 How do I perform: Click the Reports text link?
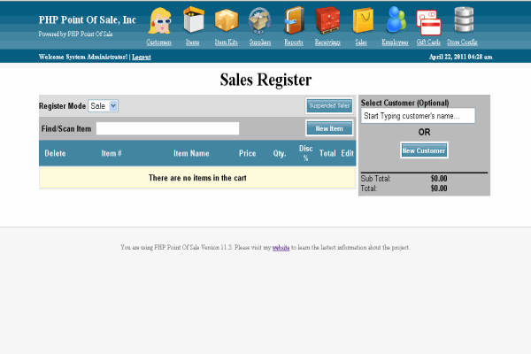[294, 42]
